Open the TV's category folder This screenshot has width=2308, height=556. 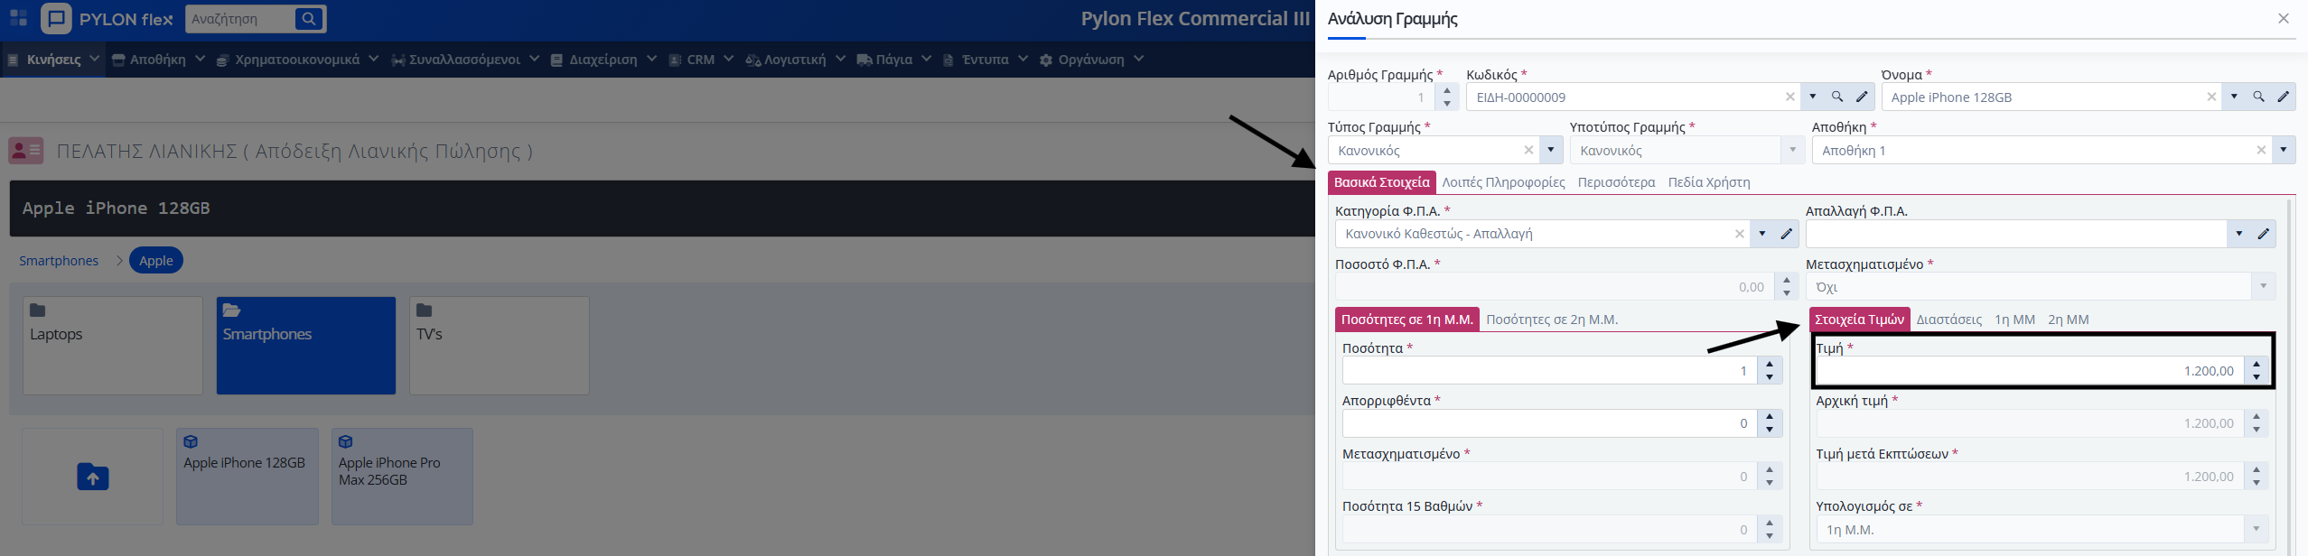[500, 346]
